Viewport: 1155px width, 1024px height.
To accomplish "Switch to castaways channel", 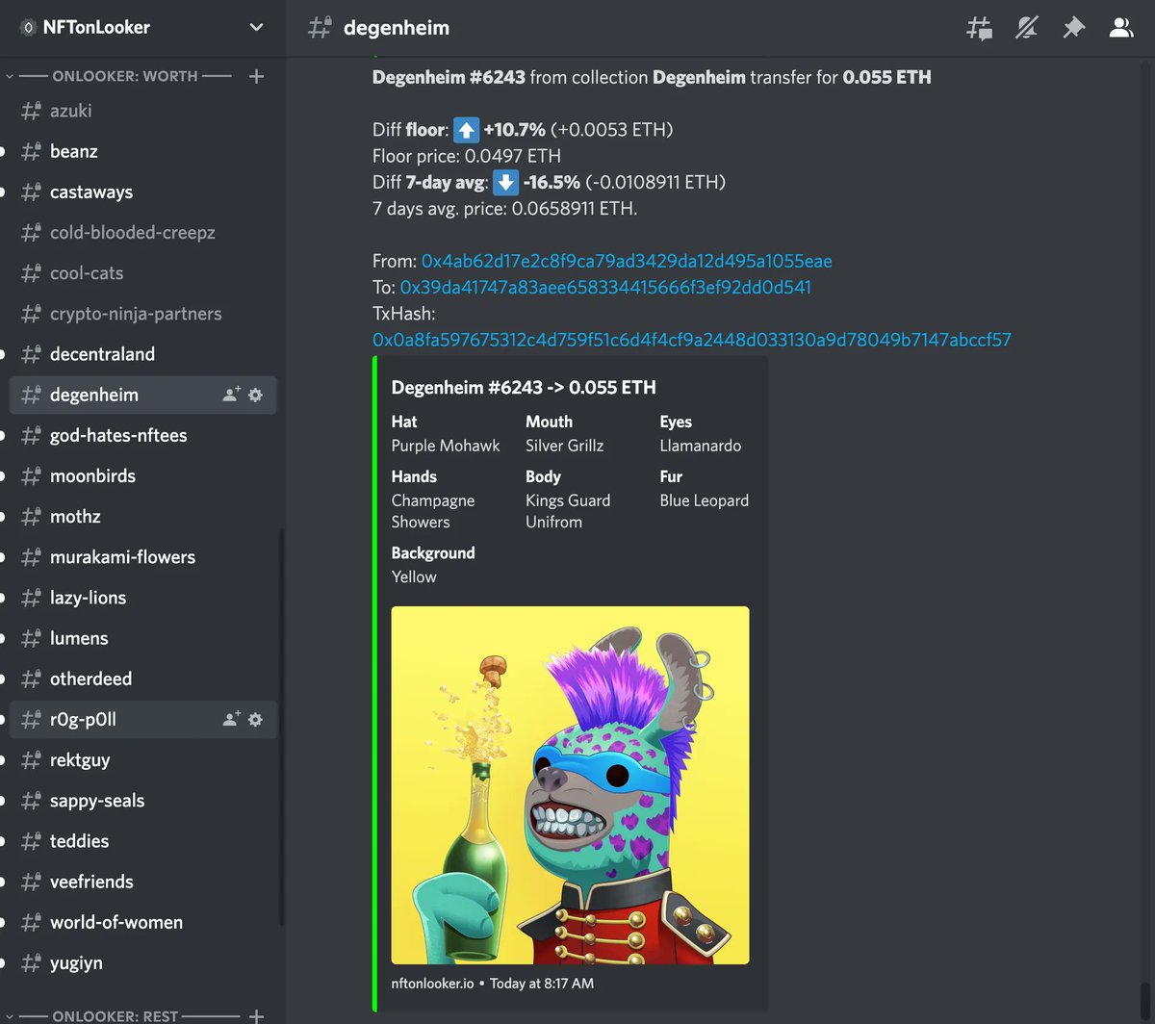I will pyautogui.click(x=142, y=192).
